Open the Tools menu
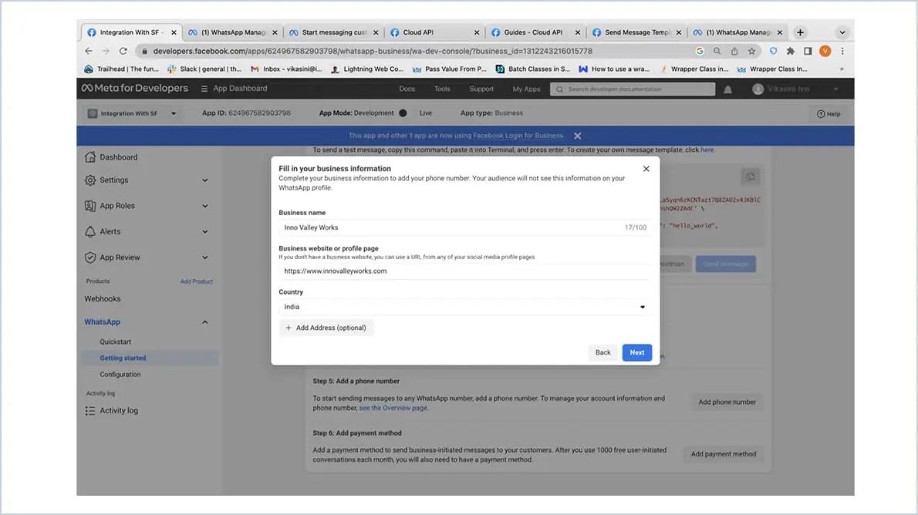This screenshot has width=918, height=515. [x=442, y=89]
